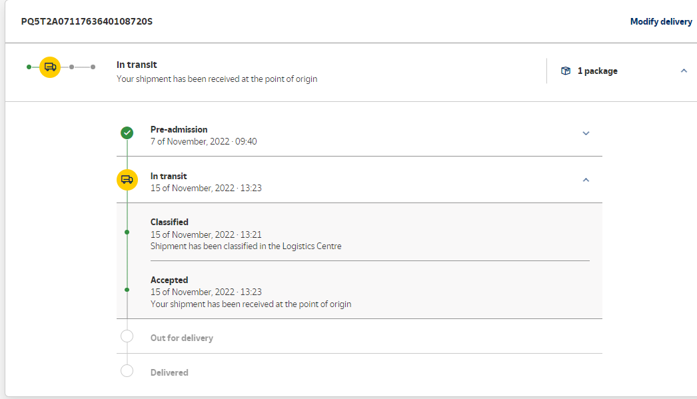Click the 1 package label
The width and height of the screenshot is (697, 399).
[597, 71]
